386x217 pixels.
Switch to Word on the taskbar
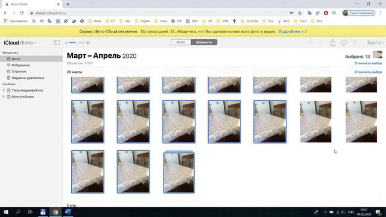pos(68,212)
